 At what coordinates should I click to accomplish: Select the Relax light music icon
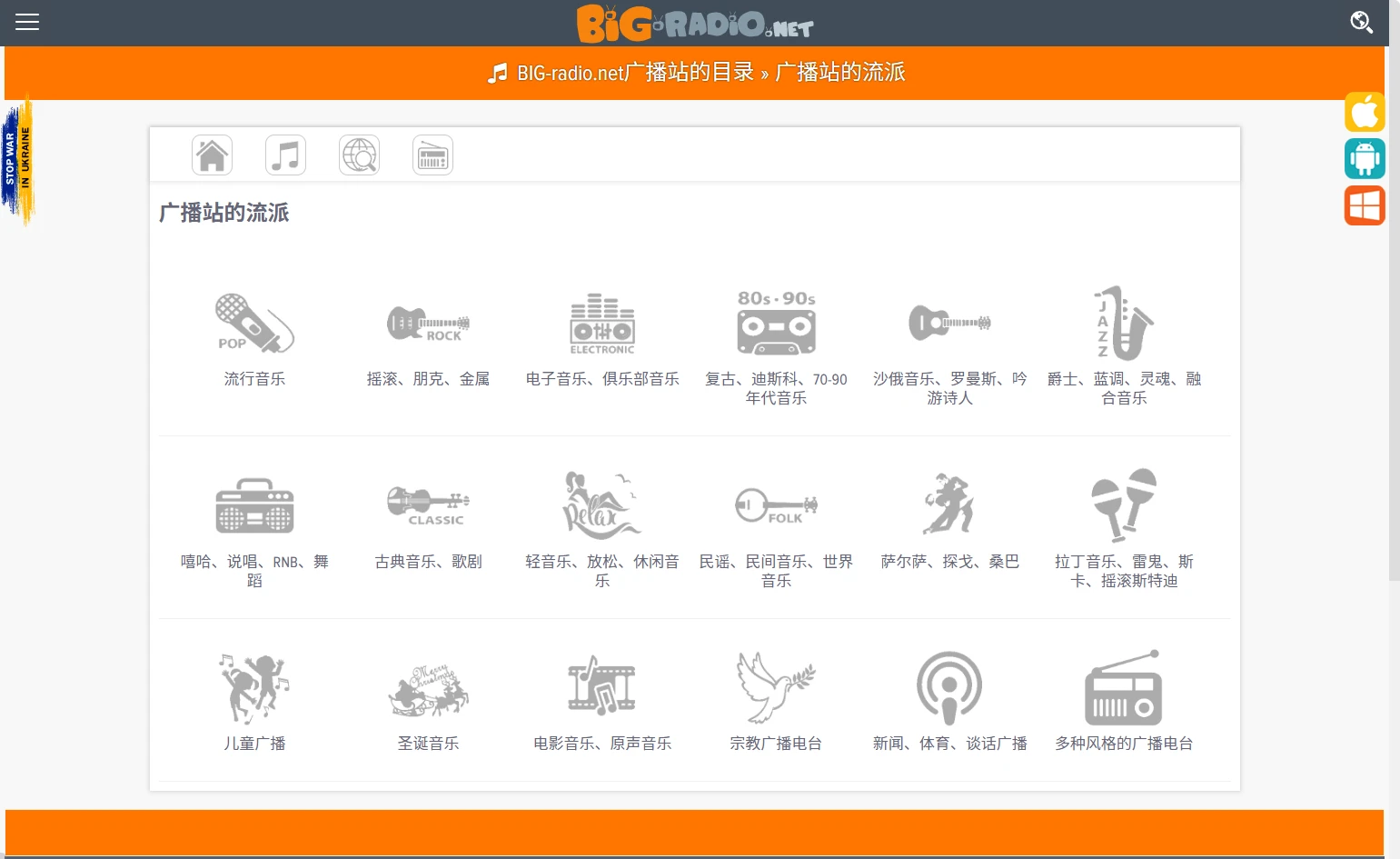point(601,505)
